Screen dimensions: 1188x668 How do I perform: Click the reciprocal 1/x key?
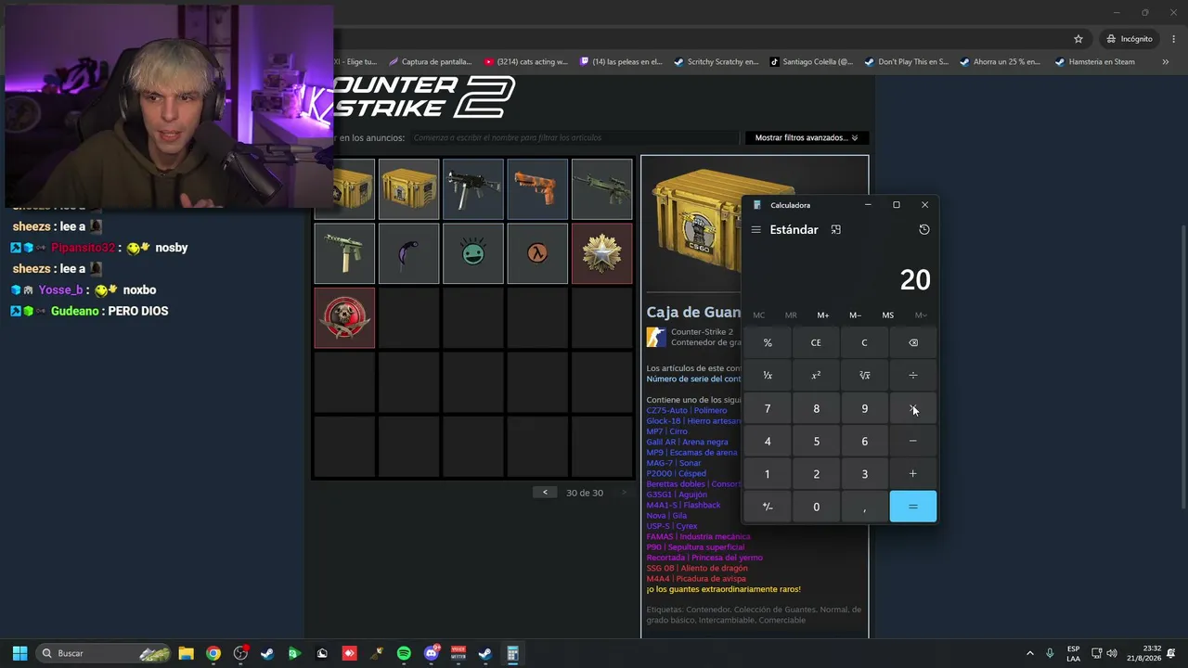[768, 376]
